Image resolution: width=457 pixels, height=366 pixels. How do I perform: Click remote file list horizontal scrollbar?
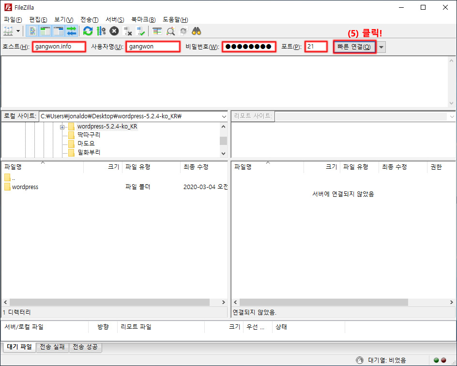324,302
